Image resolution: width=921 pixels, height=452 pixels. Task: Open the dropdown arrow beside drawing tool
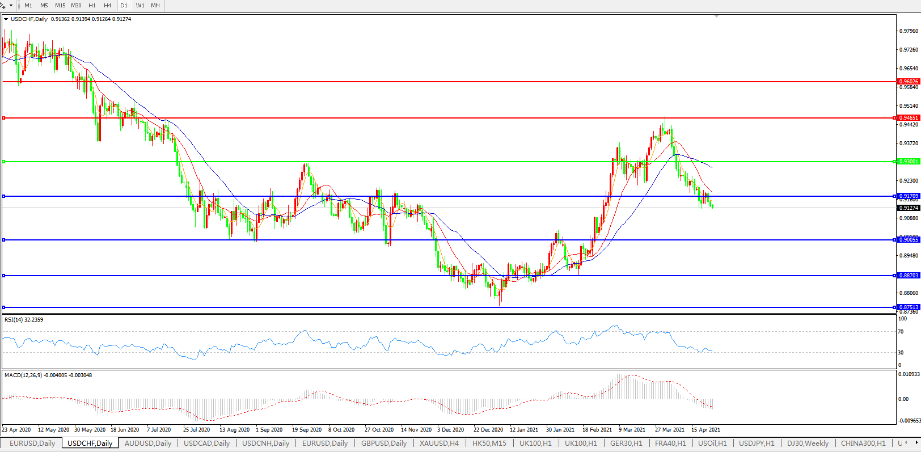tap(11, 6)
